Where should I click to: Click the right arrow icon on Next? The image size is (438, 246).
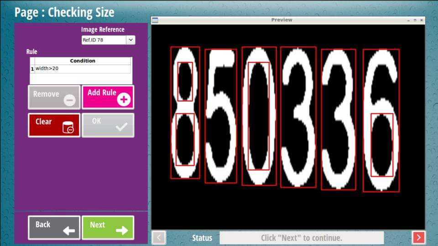coord(122,231)
